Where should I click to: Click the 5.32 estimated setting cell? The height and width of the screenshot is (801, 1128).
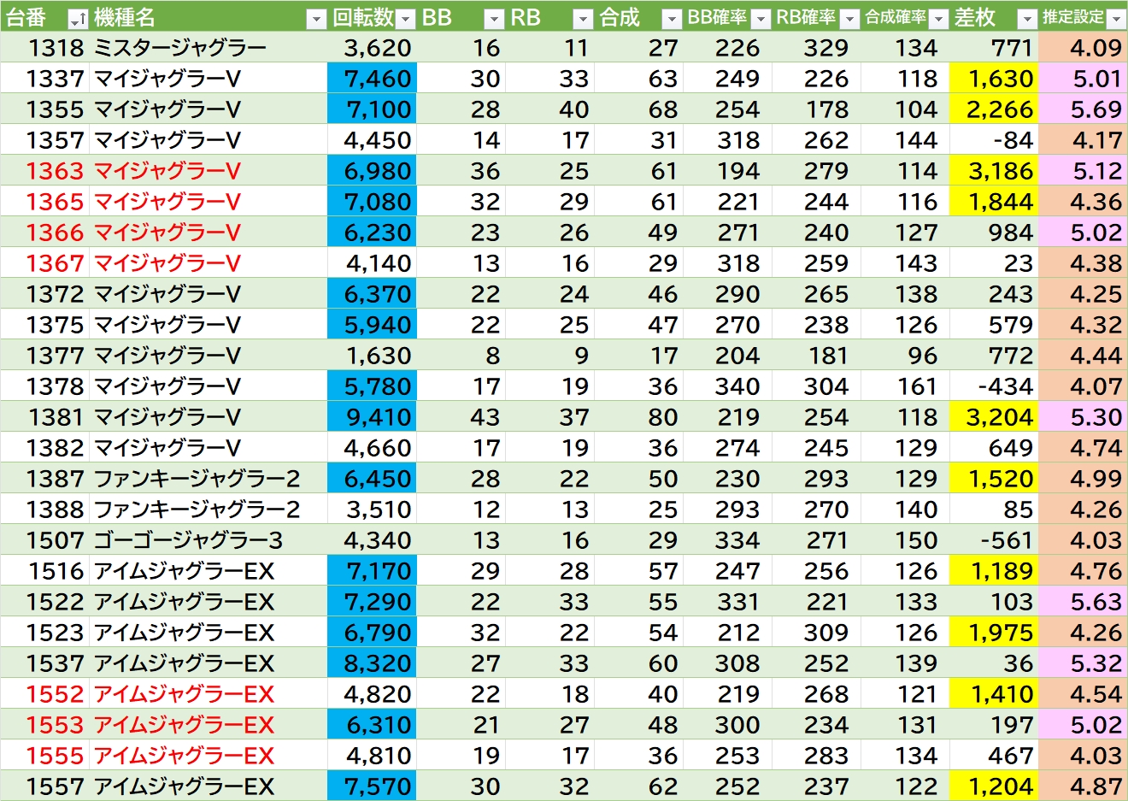click(1084, 663)
